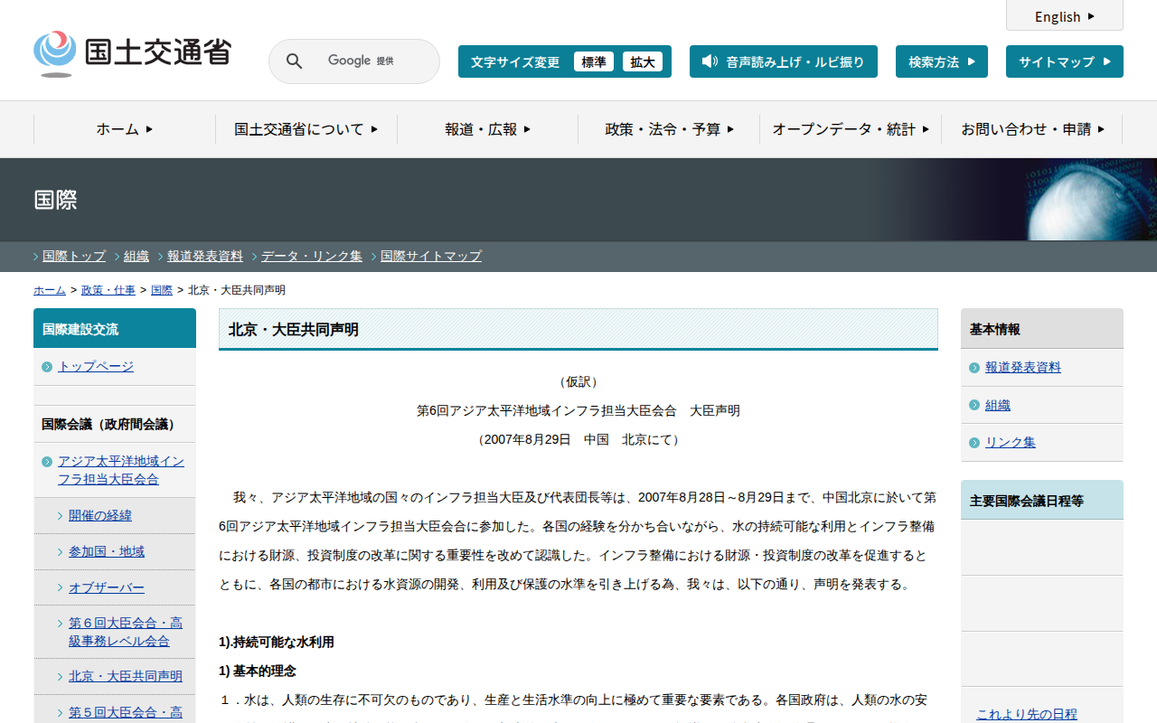
Task: Open the ホーム navigation menu item
Action: (x=125, y=129)
